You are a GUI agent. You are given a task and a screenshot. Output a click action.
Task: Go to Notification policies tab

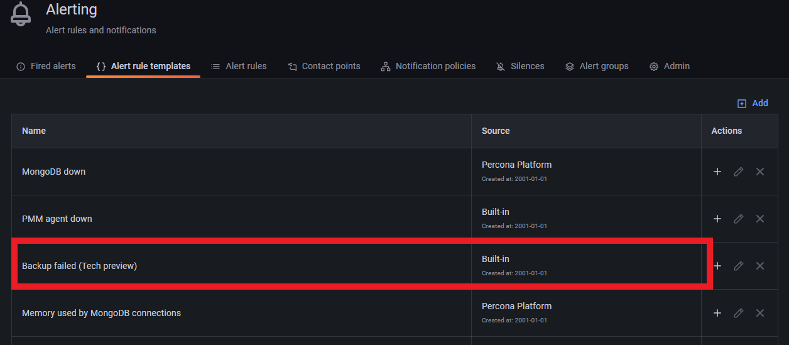428,66
